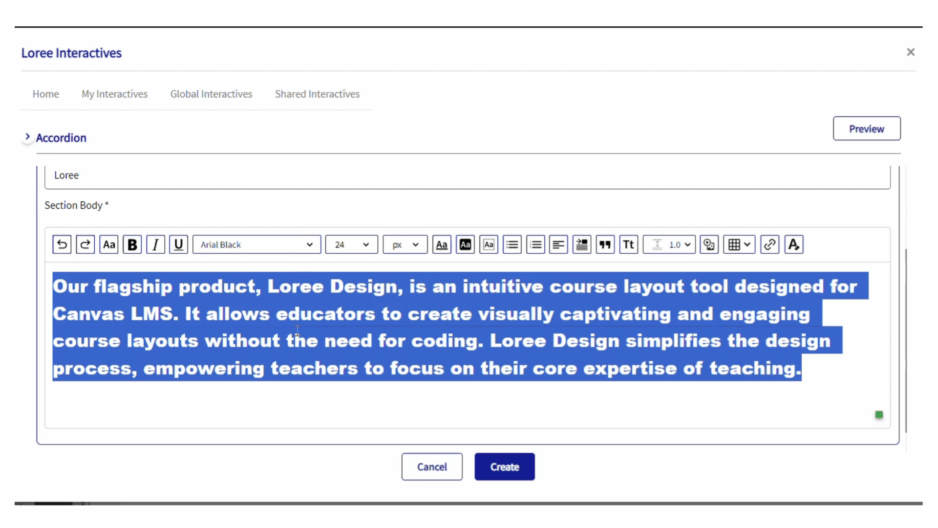Click the Accordion heading text
Image resolution: width=938 pixels, height=528 pixels.
pyautogui.click(x=62, y=138)
